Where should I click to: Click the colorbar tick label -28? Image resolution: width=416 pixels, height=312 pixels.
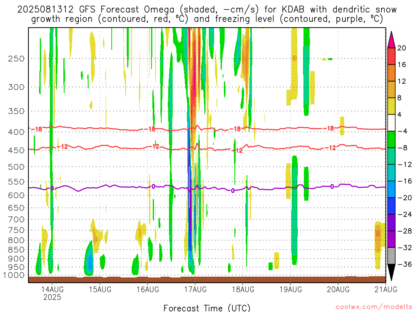405,231
